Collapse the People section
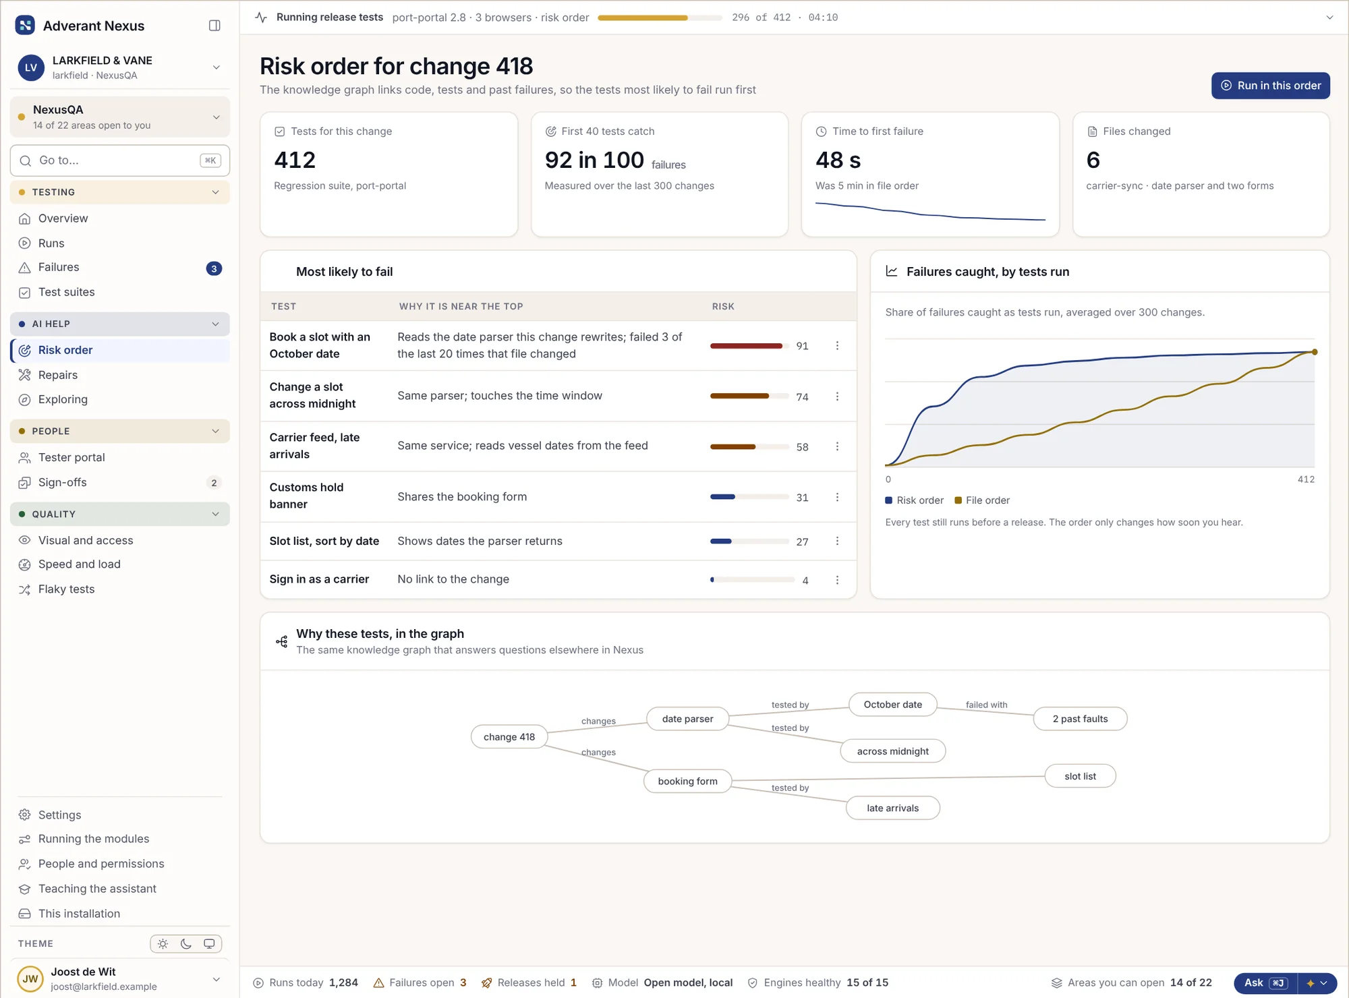Screen dimensions: 1349x998 point(120,431)
